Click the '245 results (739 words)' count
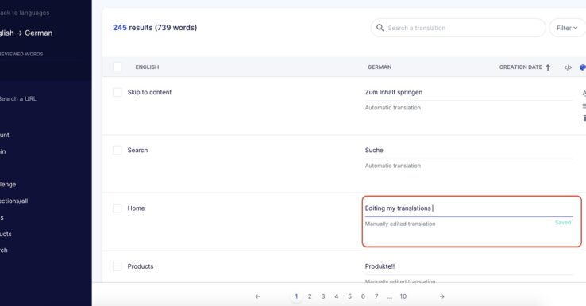The height and width of the screenshot is (306, 586). coord(155,28)
